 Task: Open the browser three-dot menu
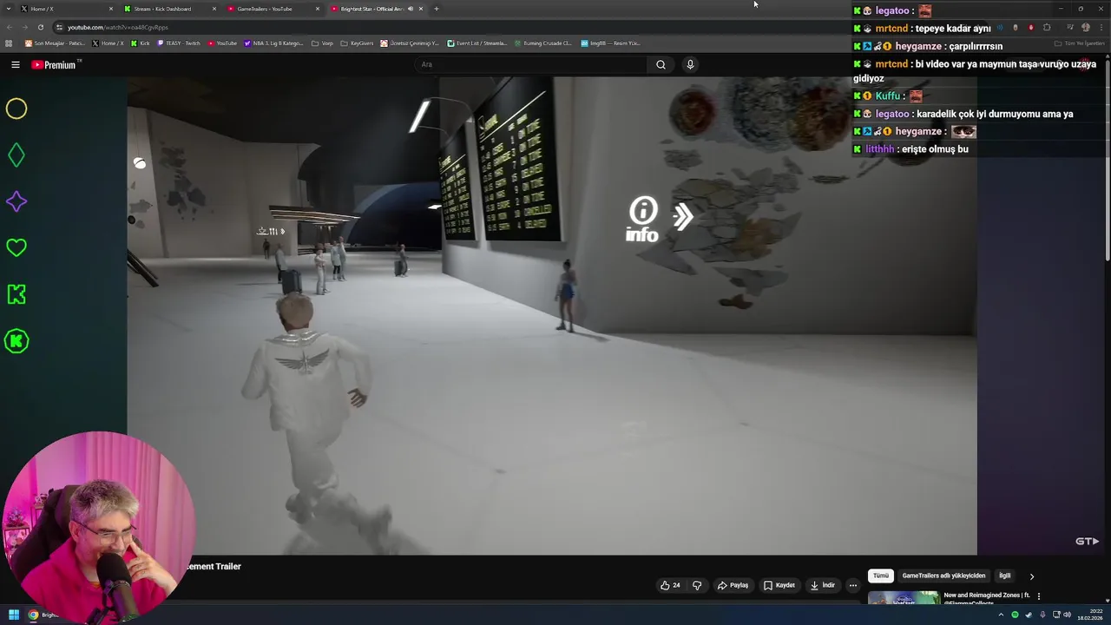tap(1101, 27)
